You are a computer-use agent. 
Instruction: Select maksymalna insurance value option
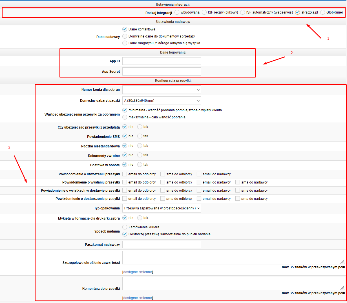125,117
